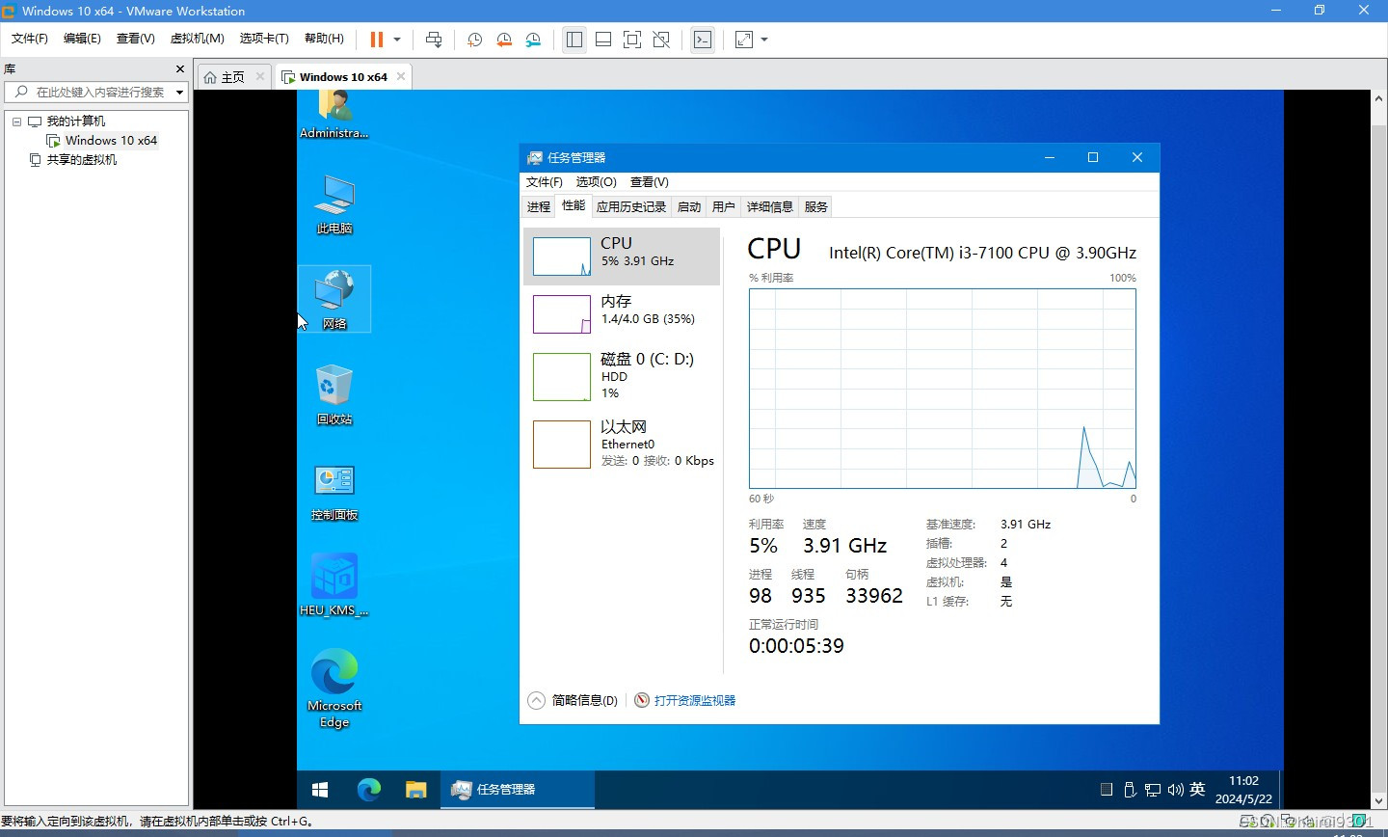Select the 内存 memory performance item

(x=622, y=314)
